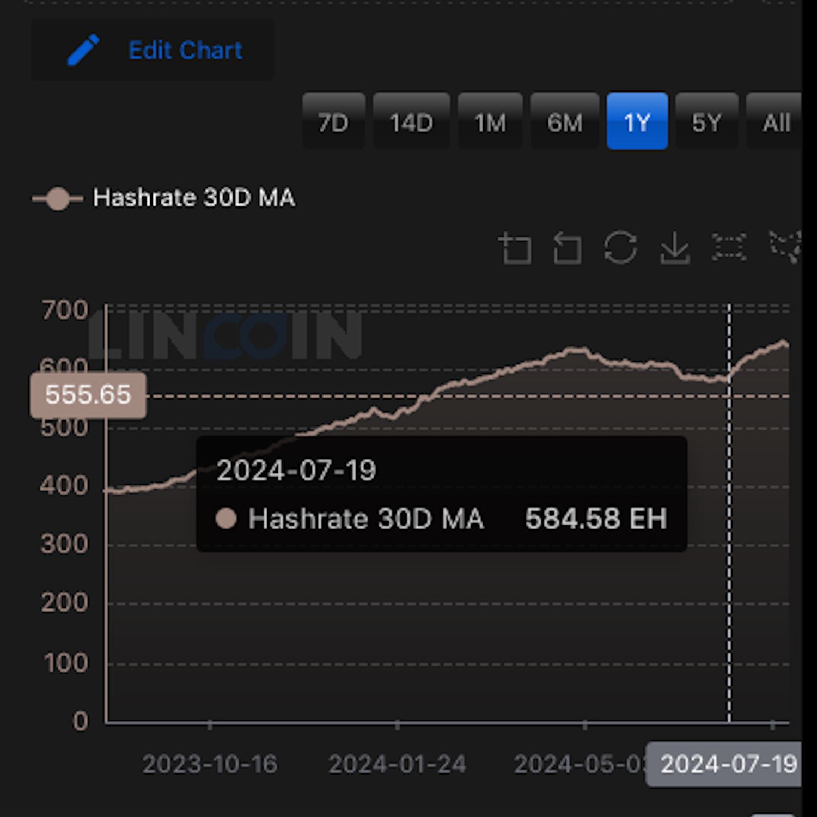Choose the 5Y range

(x=706, y=121)
